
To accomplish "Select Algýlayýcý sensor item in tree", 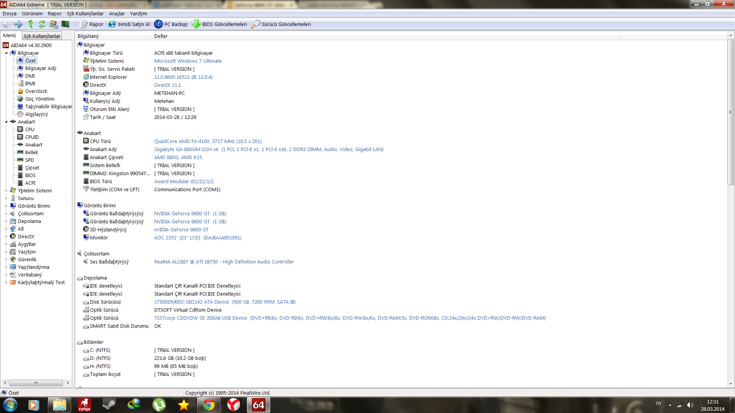I will click(36, 114).
